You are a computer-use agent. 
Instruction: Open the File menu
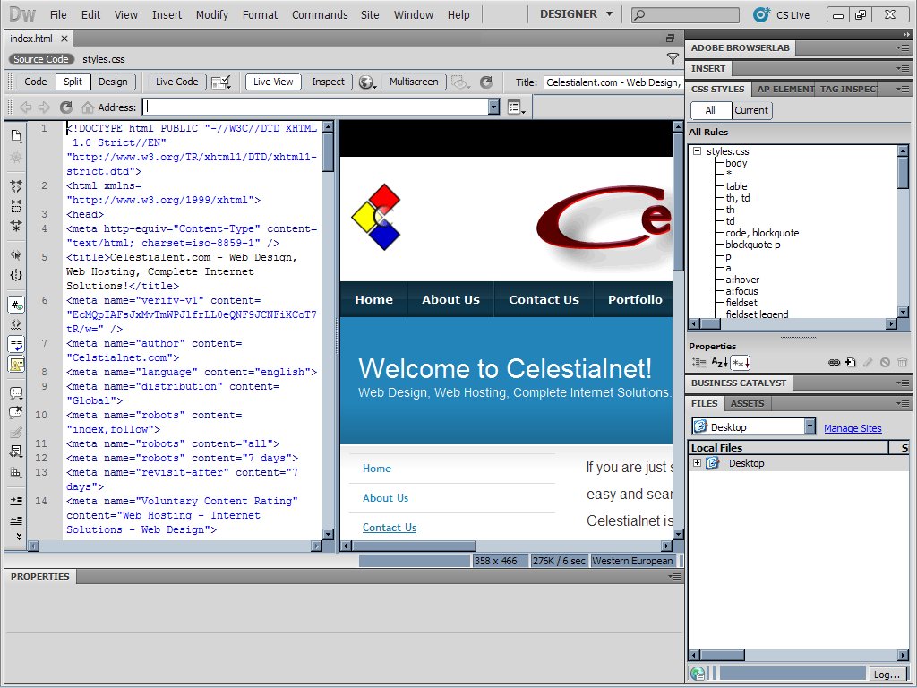(x=58, y=15)
